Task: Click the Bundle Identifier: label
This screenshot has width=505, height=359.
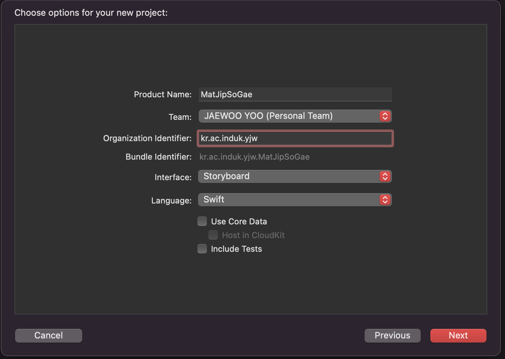Action: 159,157
